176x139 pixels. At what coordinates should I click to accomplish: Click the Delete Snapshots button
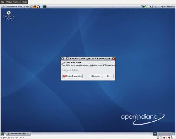[x=72, y=76]
